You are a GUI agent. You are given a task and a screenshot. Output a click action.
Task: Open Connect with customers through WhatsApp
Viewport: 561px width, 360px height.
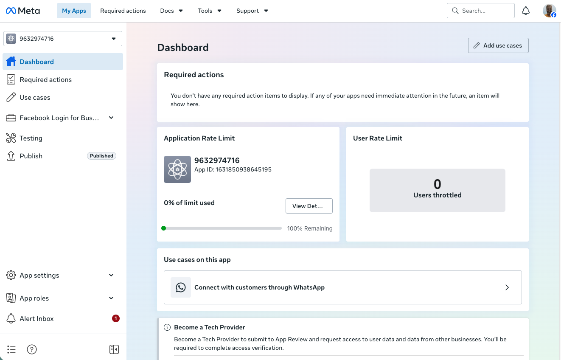click(343, 287)
